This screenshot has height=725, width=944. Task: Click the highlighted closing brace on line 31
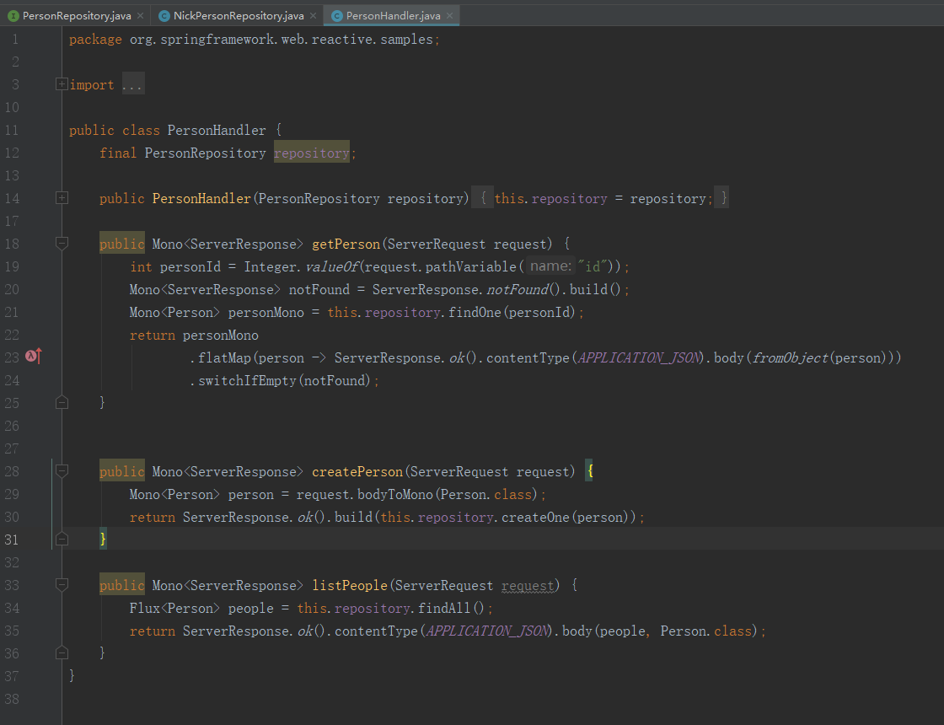coord(103,539)
